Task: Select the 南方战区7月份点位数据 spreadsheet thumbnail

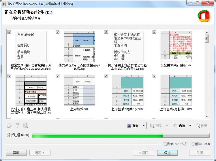Action: click(79, 46)
